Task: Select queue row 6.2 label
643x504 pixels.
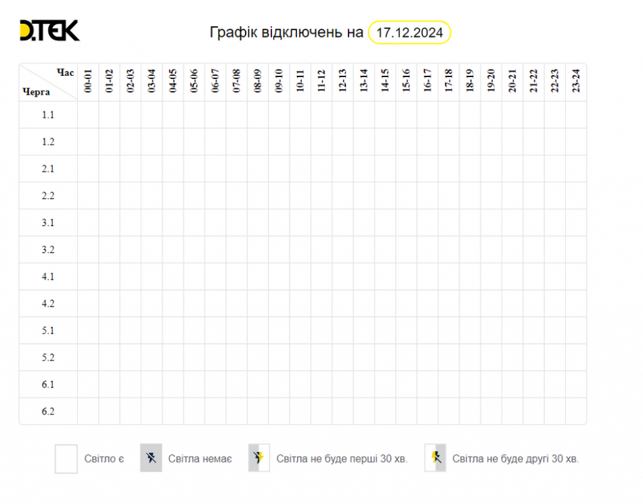Action: [x=48, y=411]
